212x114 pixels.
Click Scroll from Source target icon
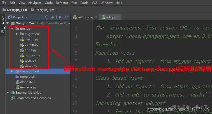[47, 17]
